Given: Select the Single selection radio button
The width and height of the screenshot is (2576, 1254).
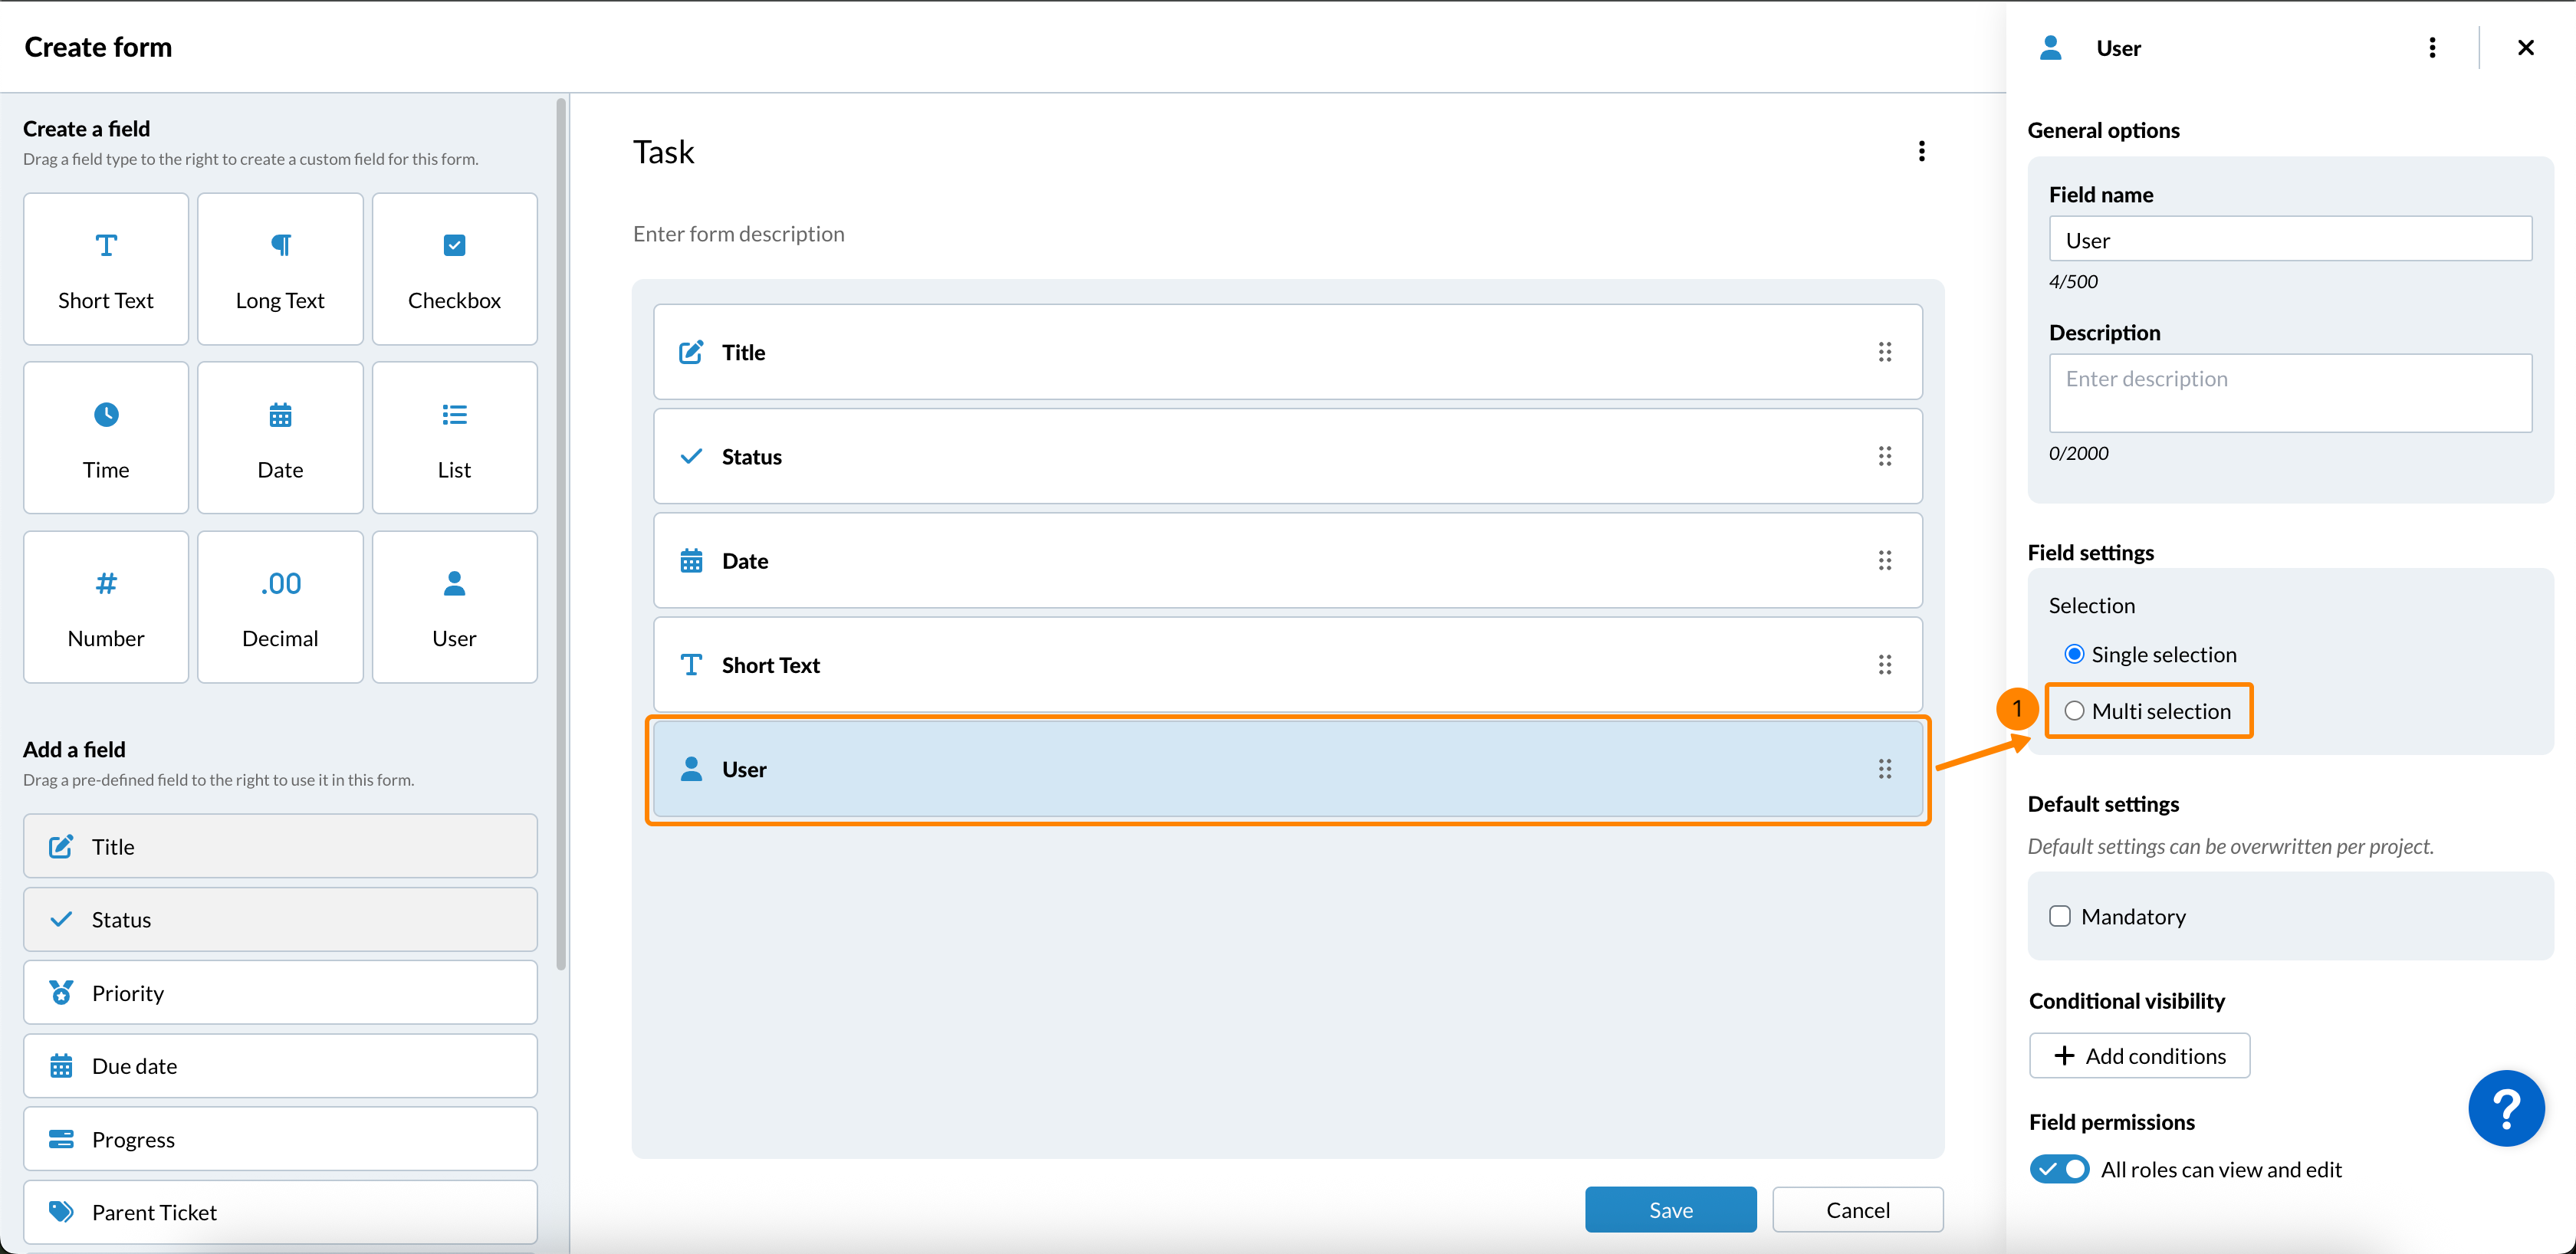Looking at the screenshot, I should (2075, 654).
